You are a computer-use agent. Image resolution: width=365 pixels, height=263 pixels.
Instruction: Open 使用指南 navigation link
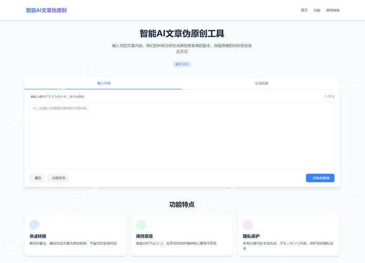(332, 10)
